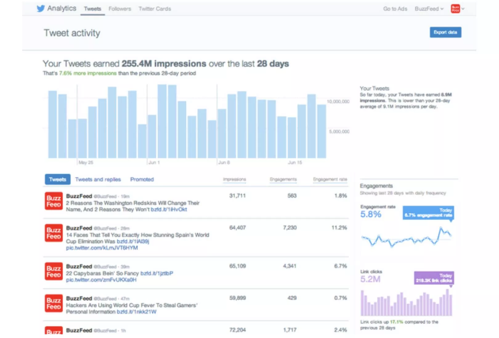The width and height of the screenshot is (499, 338).
Task: Click BuzzFeed avatar on Redskins tweet
Action: (54, 201)
